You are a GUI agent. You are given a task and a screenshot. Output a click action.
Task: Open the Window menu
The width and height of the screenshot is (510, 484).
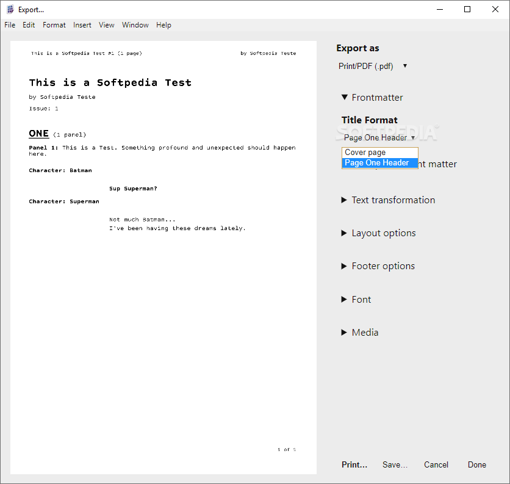click(135, 25)
